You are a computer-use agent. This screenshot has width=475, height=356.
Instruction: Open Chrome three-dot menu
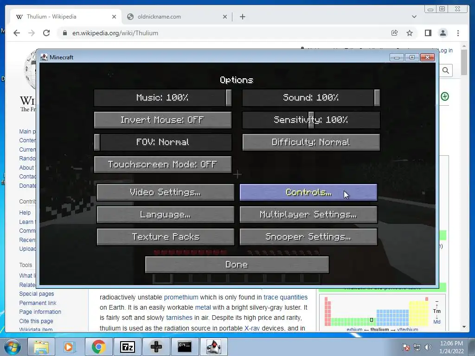[x=458, y=33]
